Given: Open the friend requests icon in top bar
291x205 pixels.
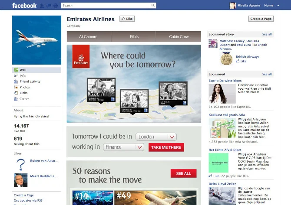Looking at the screenshot, I should tap(42, 6).
